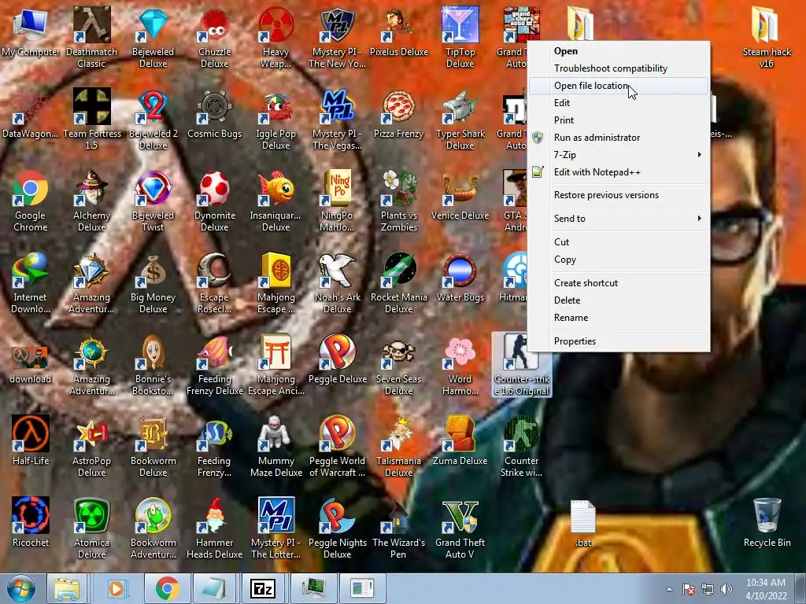Viewport: 806px width, 604px height.
Task: Choose Troubleshoot compatibility in context menu
Action: (x=619, y=68)
